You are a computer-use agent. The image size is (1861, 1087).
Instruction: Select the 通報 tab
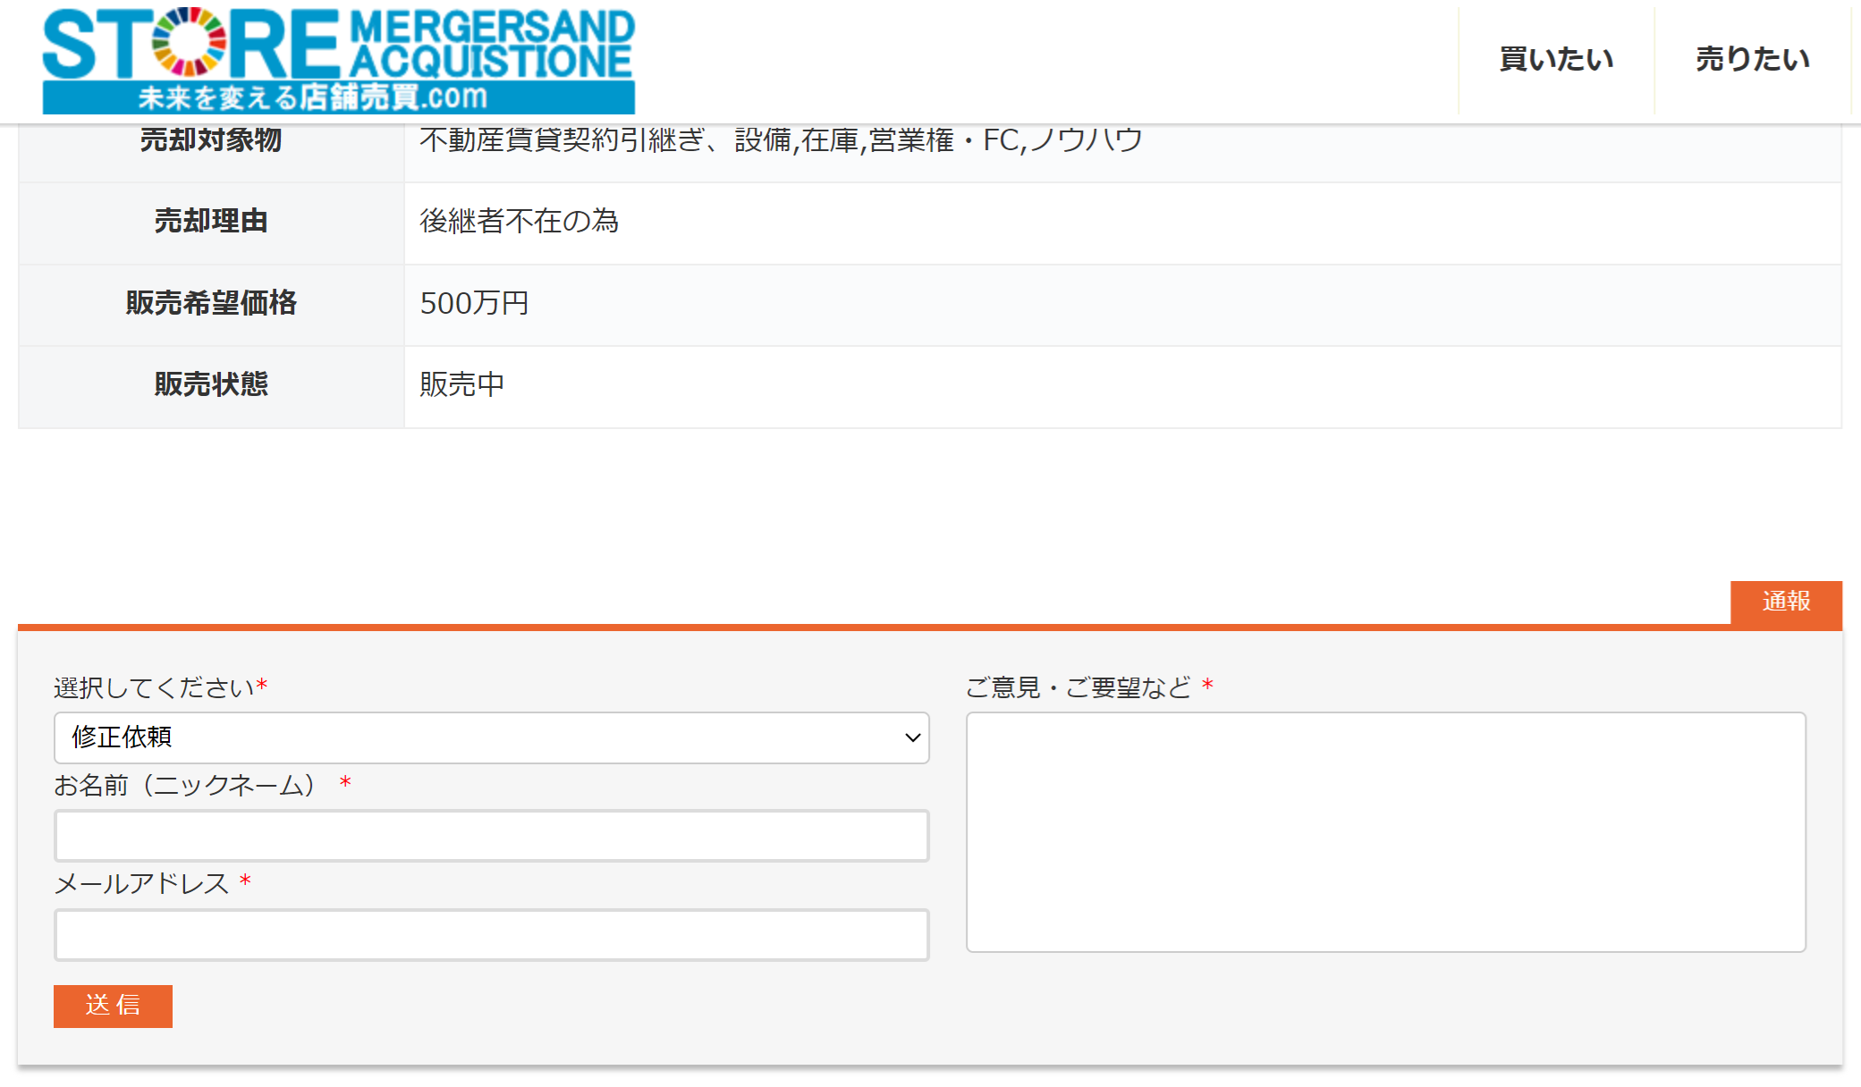click(1785, 602)
